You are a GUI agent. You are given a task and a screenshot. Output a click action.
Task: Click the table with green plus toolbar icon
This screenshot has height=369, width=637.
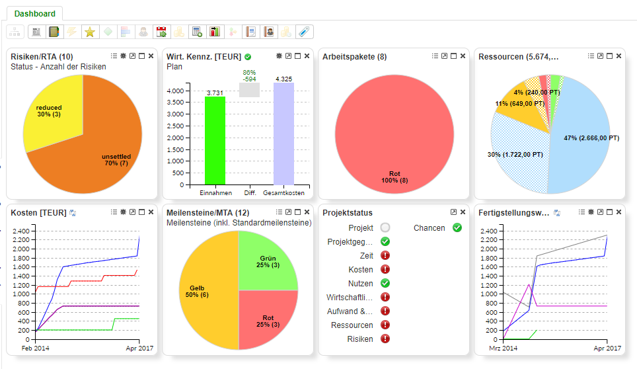pyautogui.click(x=197, y=32)
